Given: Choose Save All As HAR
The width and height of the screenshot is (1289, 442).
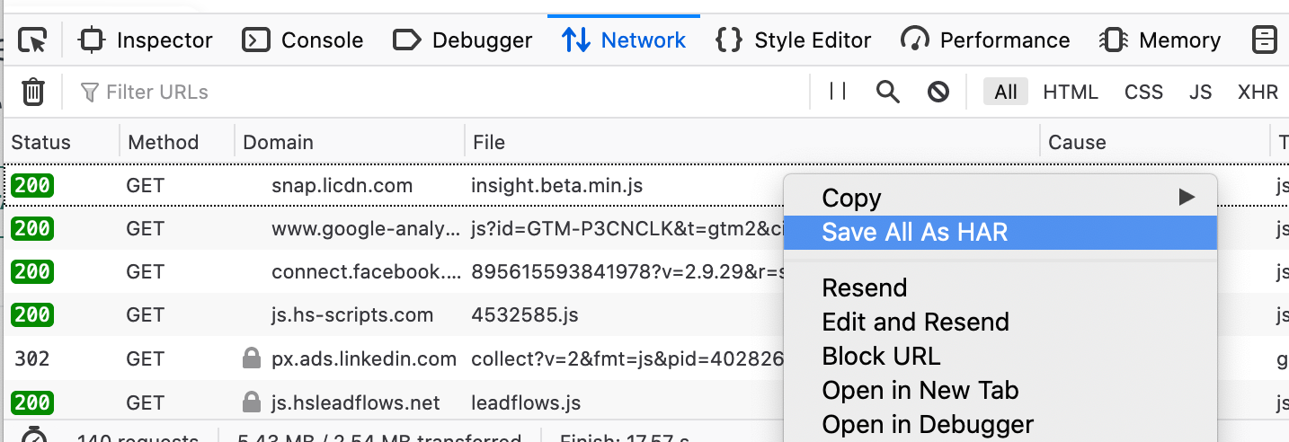Looking at the screenshot, I should [x=1000, y=233].
